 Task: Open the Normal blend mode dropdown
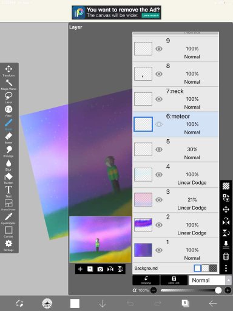(210, 280)
